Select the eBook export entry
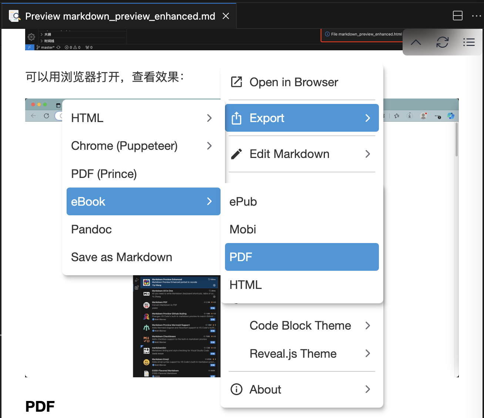This screenshot has width=484, height=418. (x=144, y=201)
